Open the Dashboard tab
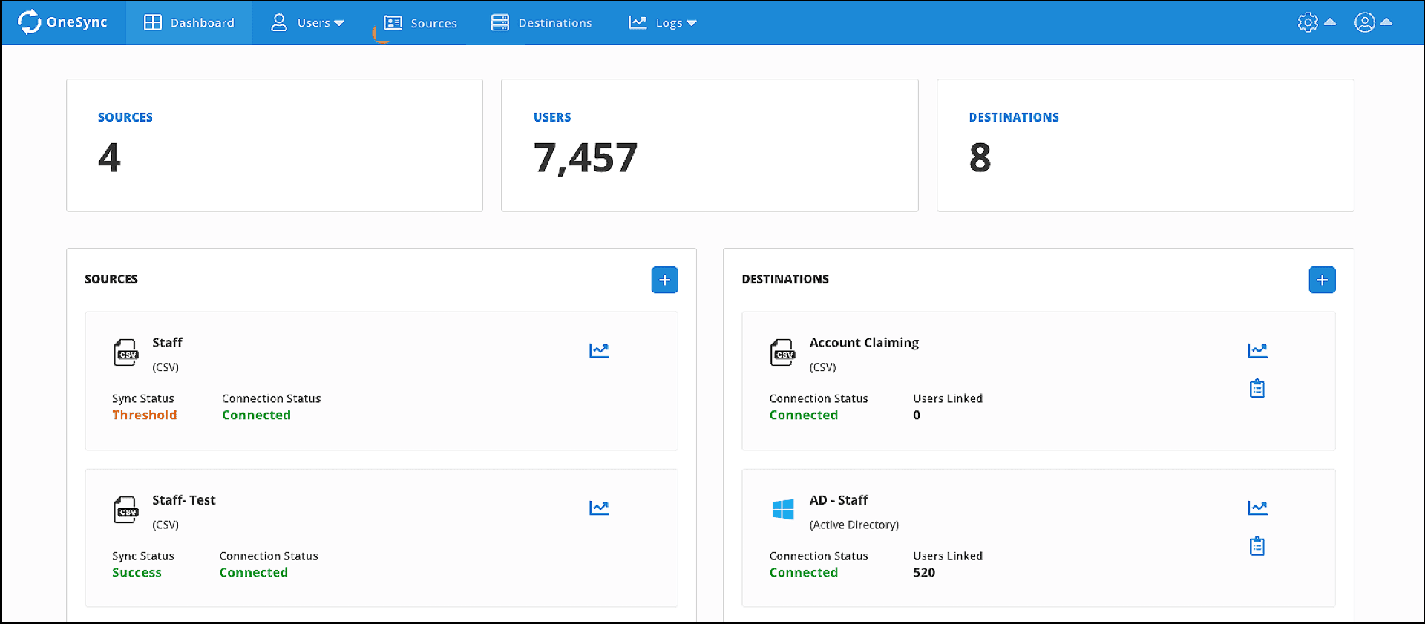Screen dimensions: 1425x624 pos(189,22)
